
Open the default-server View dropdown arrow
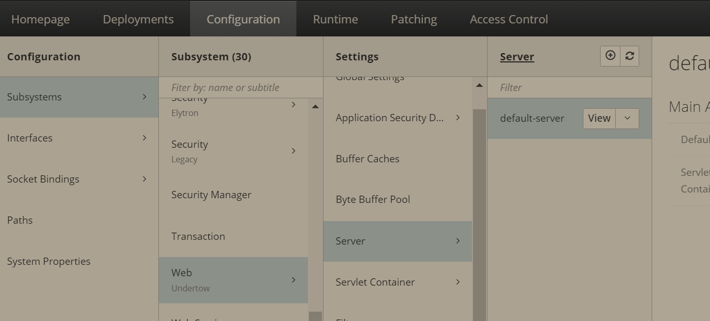tap(627, 118)
